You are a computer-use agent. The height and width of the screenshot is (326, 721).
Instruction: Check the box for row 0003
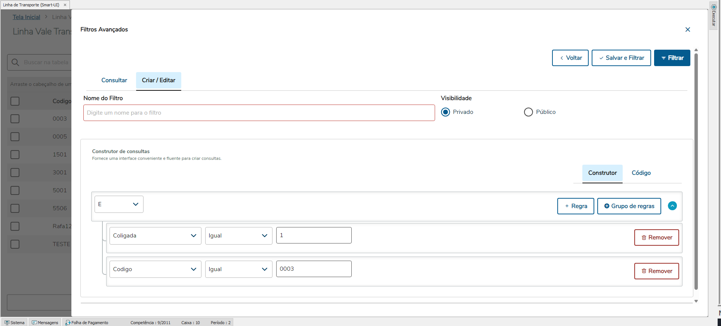click(x=15, y=119)
